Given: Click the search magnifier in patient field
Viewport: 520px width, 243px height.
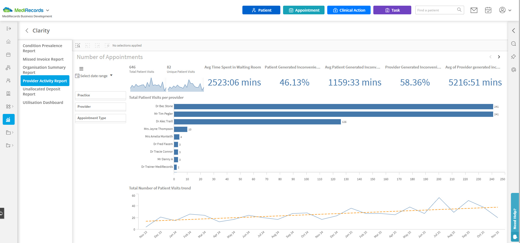Looking at the screenshot, I should pos(459,10).
